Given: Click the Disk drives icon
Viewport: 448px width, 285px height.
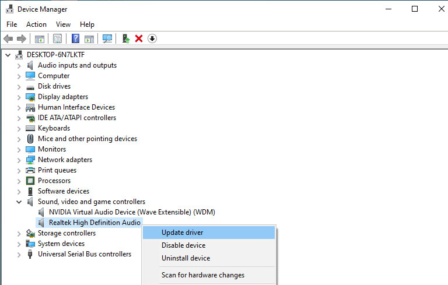Looking at the screenshot, I should coord(30,87).
